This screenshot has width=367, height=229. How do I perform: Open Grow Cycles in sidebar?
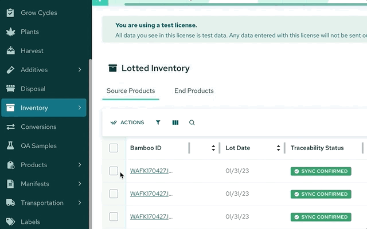tap(39, 13)
